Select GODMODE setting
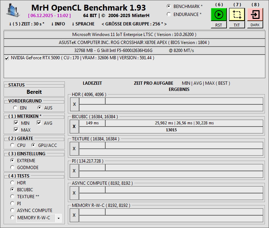The height and width of the screenshot is (228, 269). click(12, 167)
